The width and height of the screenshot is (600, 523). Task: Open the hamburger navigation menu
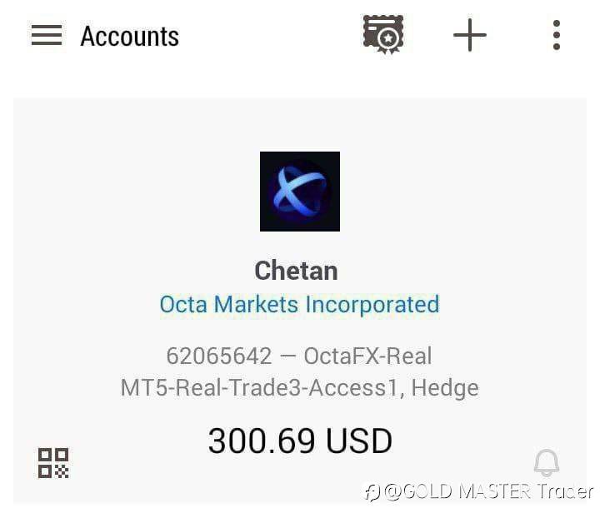(47, 35)
